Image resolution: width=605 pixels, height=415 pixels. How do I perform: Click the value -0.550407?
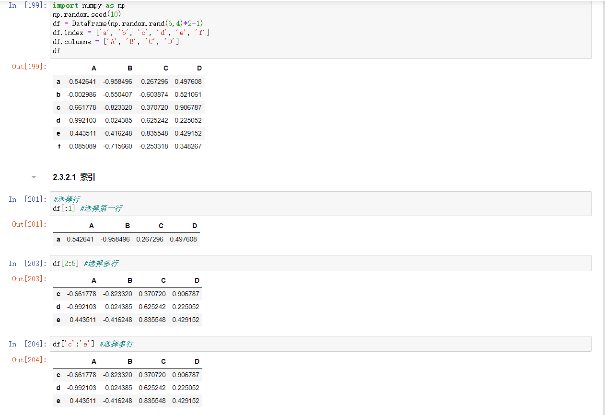[117, 94]
